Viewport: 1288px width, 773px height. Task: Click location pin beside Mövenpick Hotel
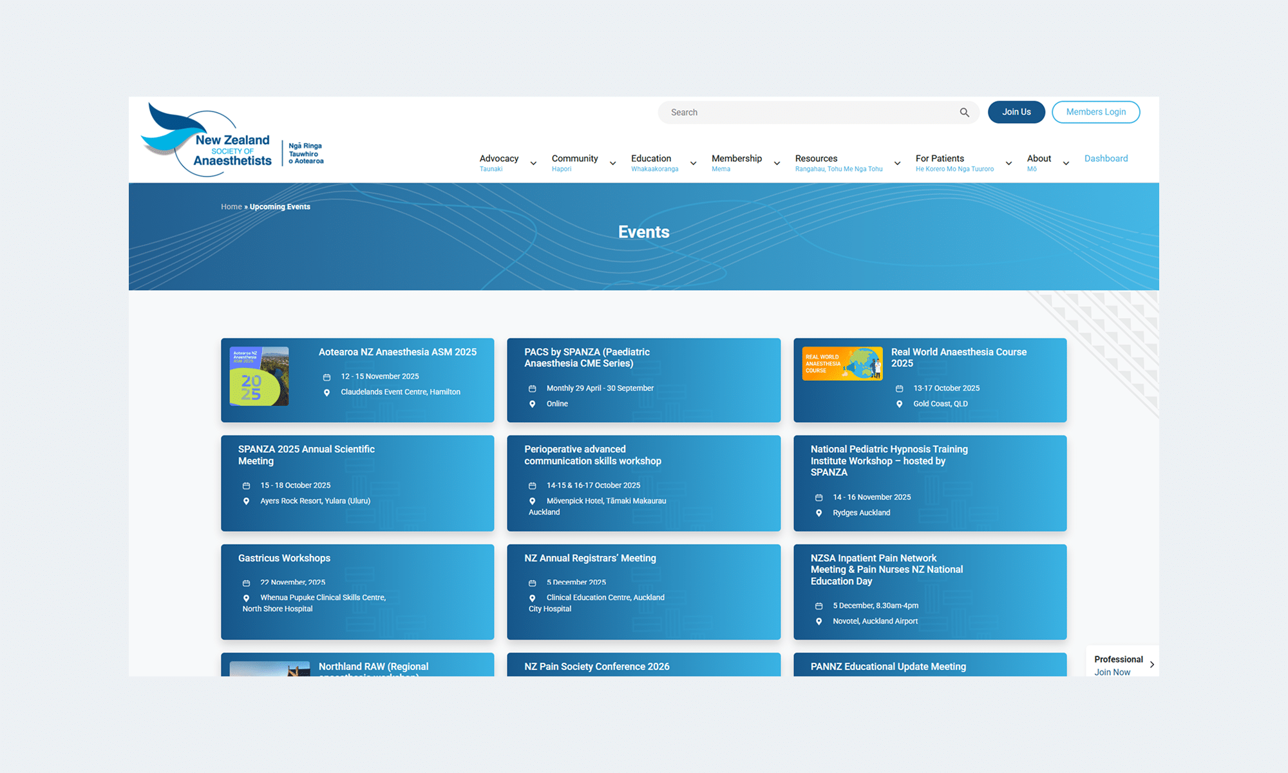click(x=532, y=501)
